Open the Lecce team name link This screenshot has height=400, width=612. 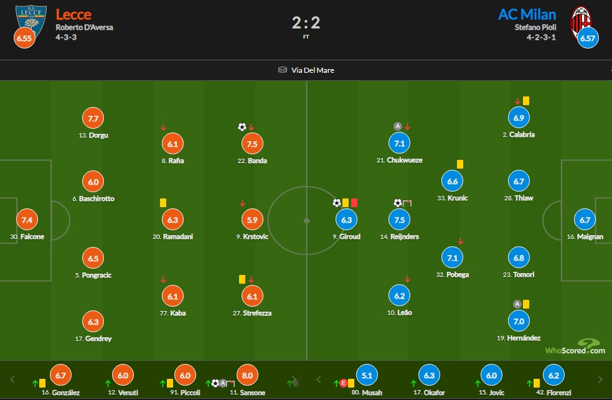coord(73,14)
